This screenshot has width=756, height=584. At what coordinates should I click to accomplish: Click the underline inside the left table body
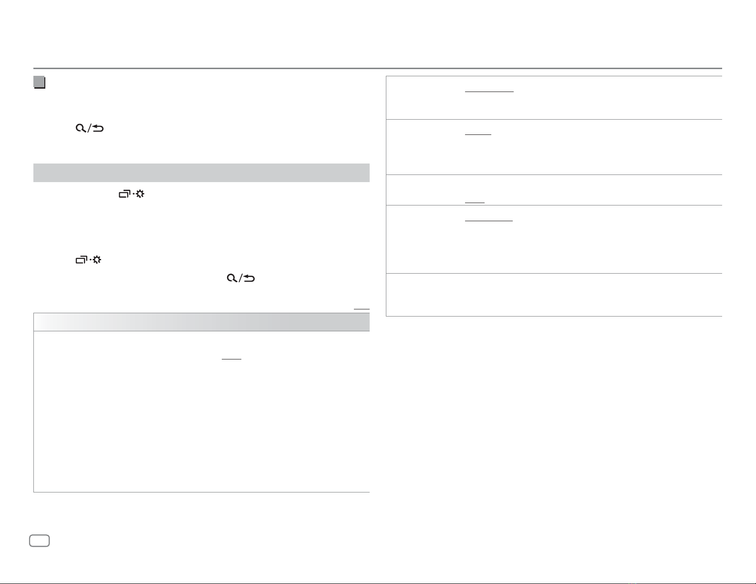pos(232,359)
